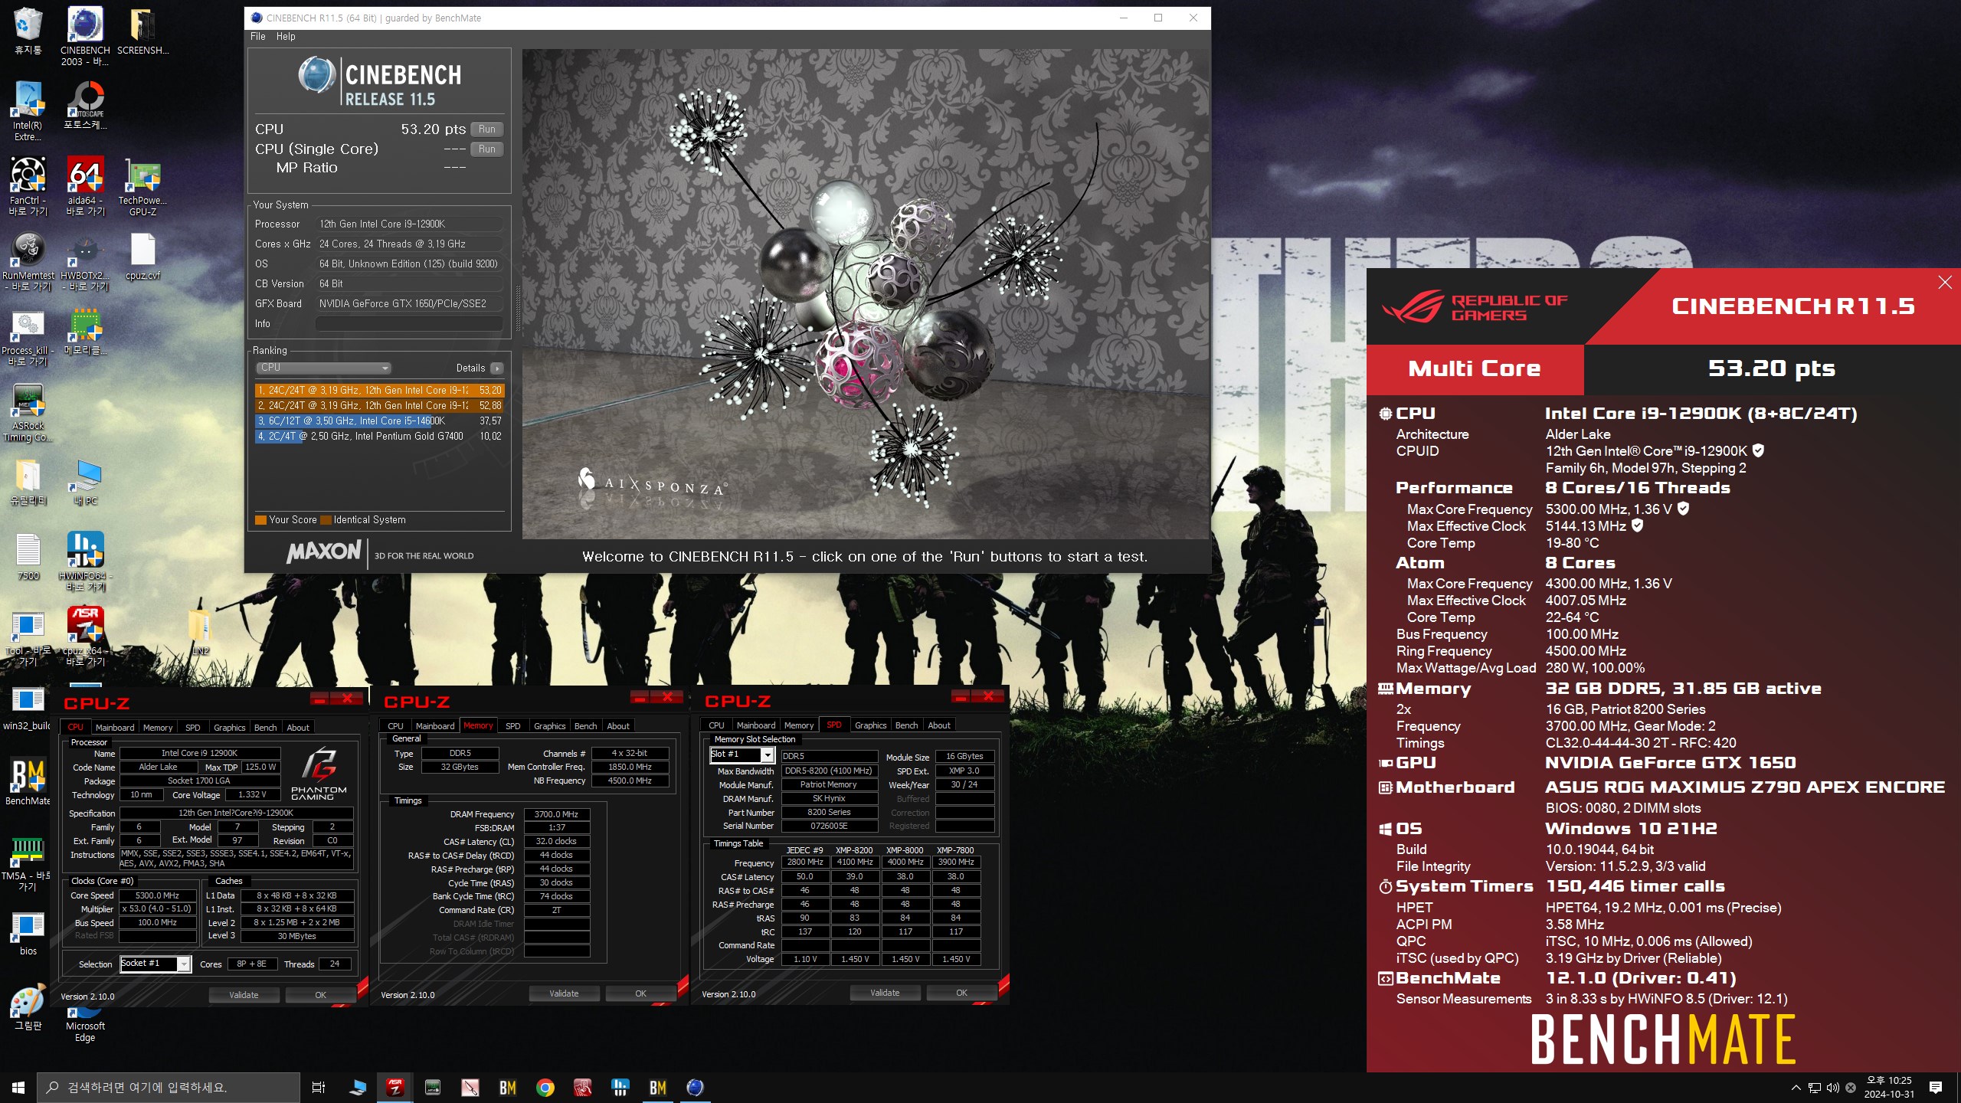Screen dimensions: 1961x1103
Task: Launch PhotoScape desktop shortcut
Action: tap(85, 106)
